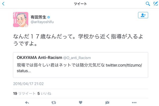Open the search magnifier icon

click(x=148, y=4)
